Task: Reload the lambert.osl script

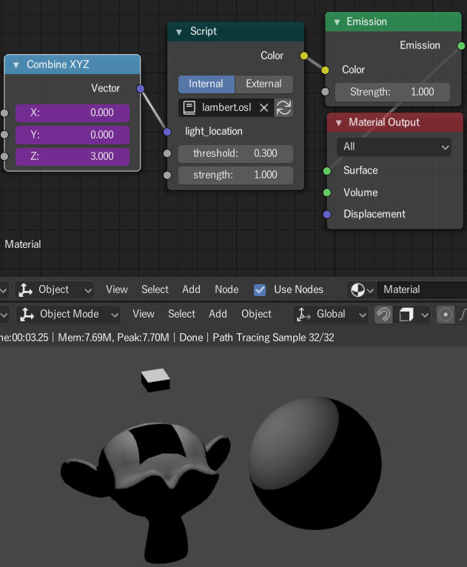Action: [x=283, y=108]
